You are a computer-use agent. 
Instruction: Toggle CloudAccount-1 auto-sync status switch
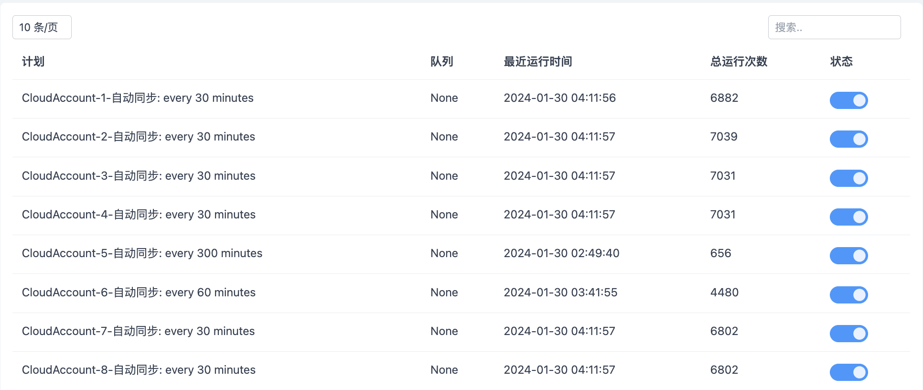pos(848,100)
